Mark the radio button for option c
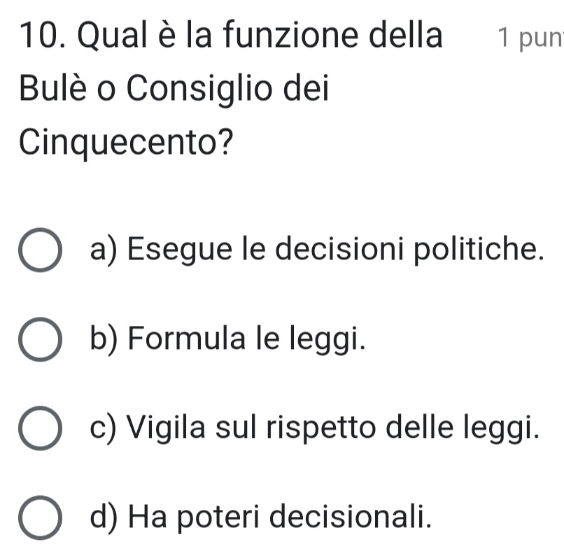The height and width of the screenshot is (556, 564). [x=41, y=429]
